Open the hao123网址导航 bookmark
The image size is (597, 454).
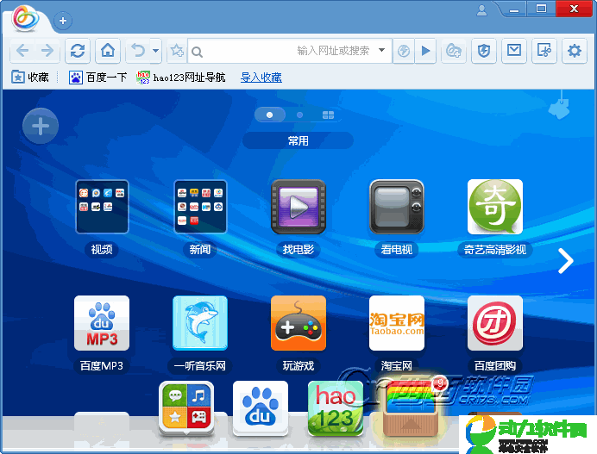pos(181,78)
